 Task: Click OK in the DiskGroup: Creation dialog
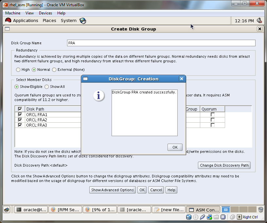(175, 147)
